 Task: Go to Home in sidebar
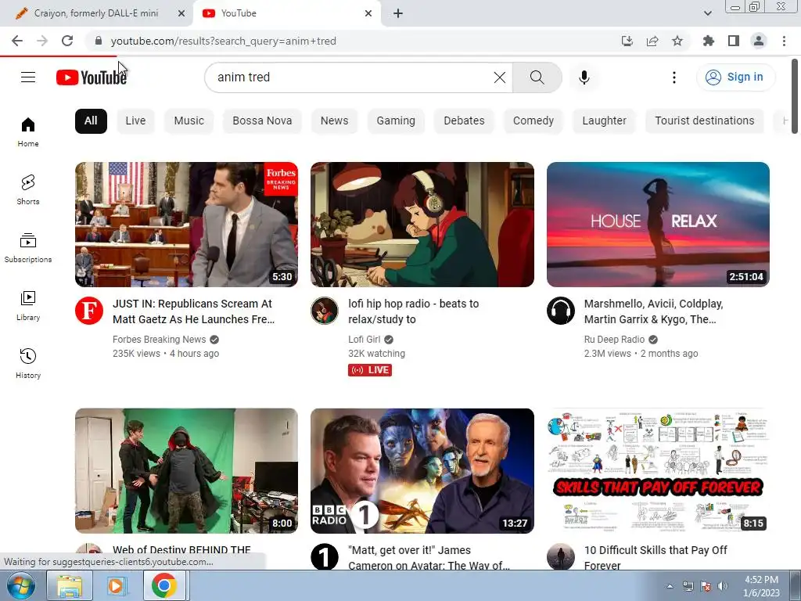pos(28,131)
